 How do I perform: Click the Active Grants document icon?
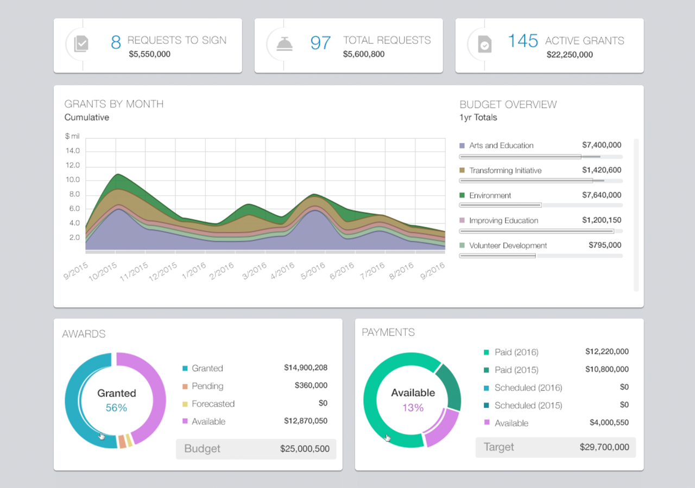pos(484,44)
